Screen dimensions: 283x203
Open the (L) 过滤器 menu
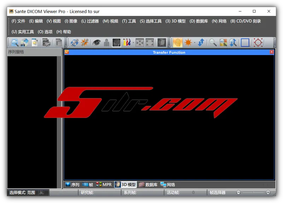[90, 21]
